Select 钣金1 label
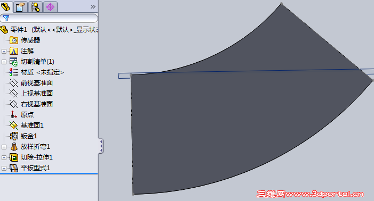This screenshot has width=374, height=201. 29,136
